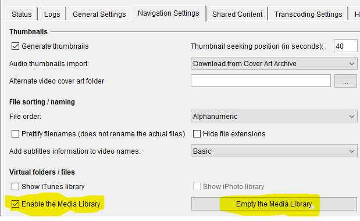Select the Navigation Settings tab
Screen dimensions: 360x221
pyautogui.click(x=169, y=13)
